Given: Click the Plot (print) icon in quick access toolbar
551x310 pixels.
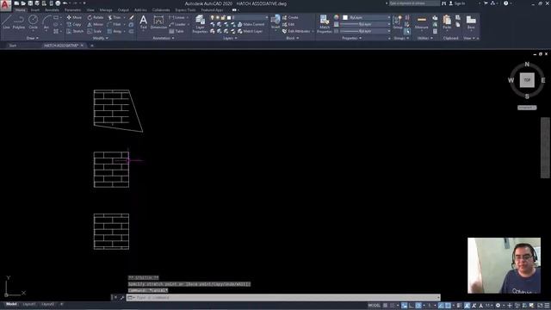Looking at the screenshot, I should pyautogui.click(x=58, y=3).
